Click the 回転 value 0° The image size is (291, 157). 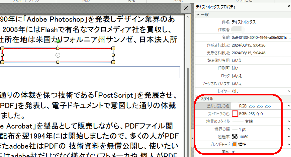[x=233, y=152]
